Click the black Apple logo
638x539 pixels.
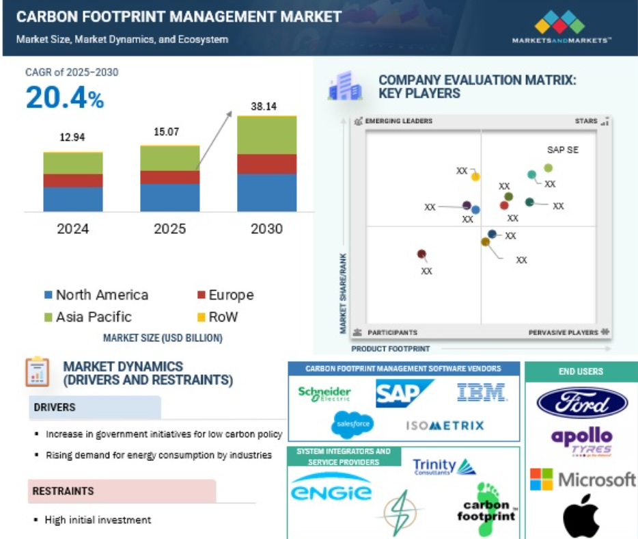pos(581,515)
